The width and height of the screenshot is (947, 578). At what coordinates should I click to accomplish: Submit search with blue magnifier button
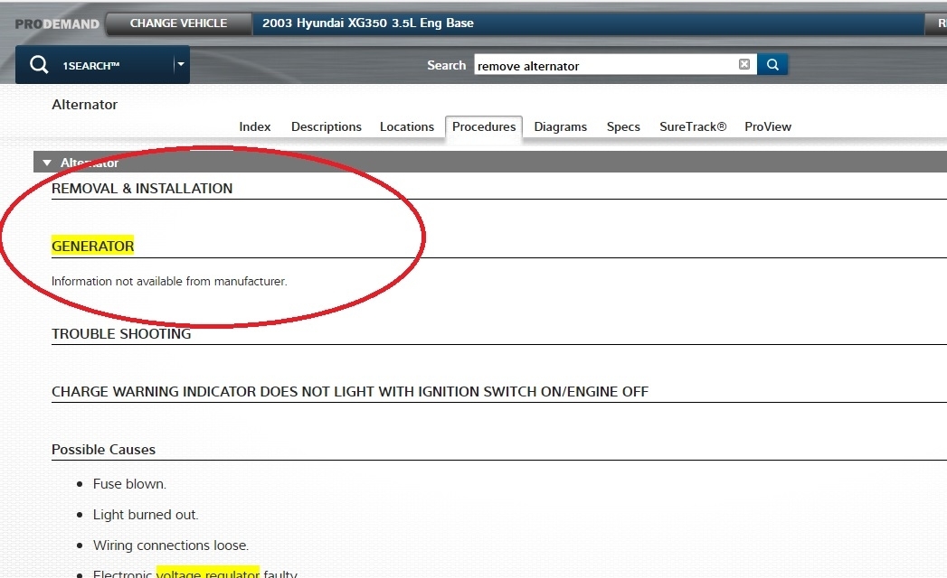click(772, 64)
